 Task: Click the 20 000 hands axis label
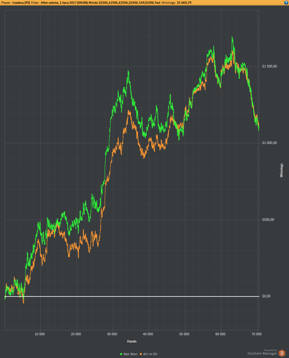[x=76, y=334]
